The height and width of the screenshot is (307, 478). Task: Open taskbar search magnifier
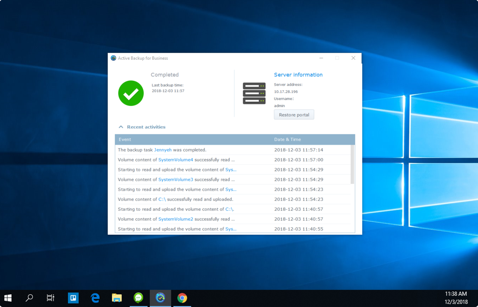coord(30,298)
